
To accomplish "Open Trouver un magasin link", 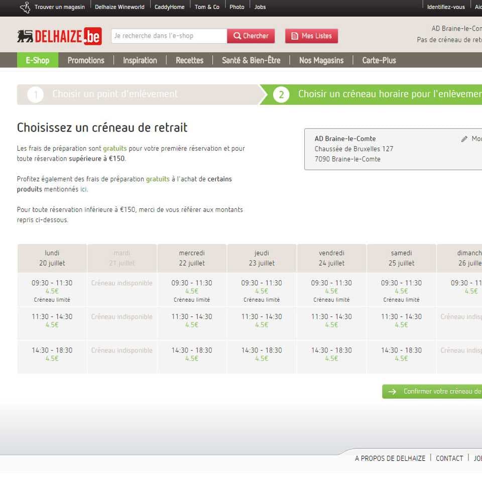I will click(59, 7).
